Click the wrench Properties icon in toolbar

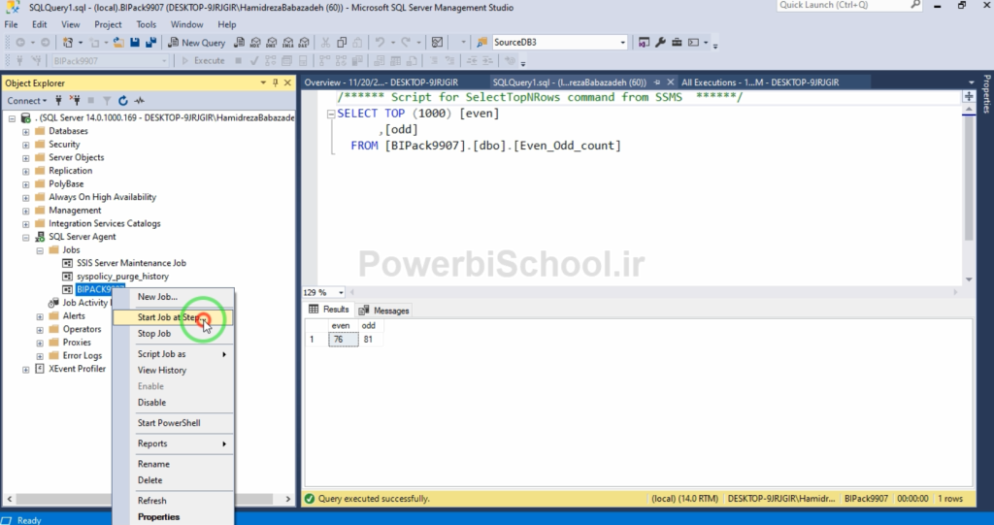coord(660,43)
